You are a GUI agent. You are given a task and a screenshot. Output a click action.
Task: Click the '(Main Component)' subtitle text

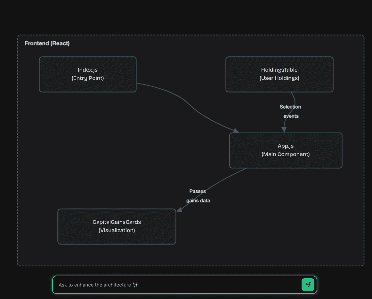(286, 154)
